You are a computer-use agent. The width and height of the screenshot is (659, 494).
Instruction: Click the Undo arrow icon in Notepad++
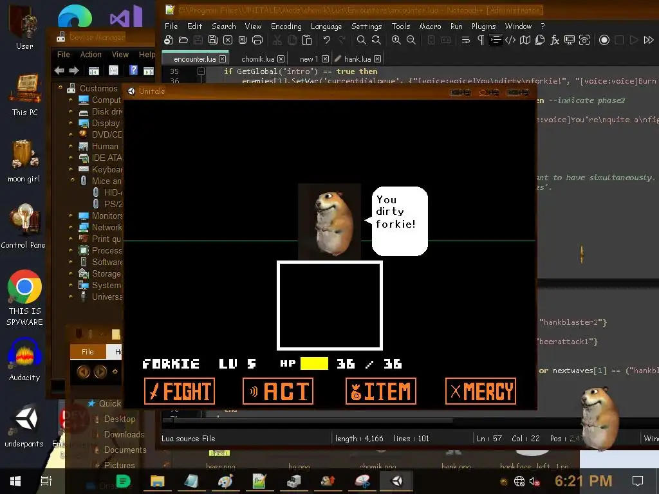pos(326,40)
